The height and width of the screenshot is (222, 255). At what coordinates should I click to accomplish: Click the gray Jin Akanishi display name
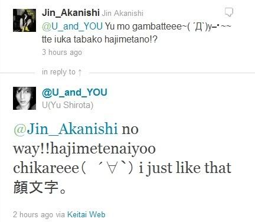[122, 13]
